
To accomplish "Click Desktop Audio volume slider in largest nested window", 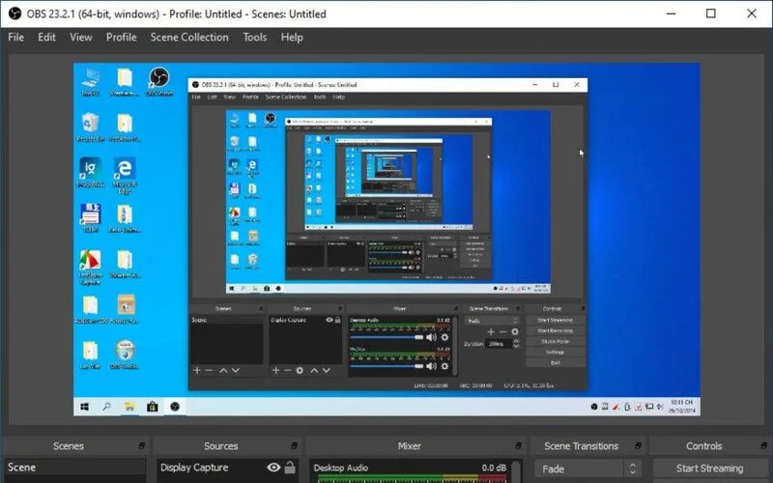I will 387,337.
